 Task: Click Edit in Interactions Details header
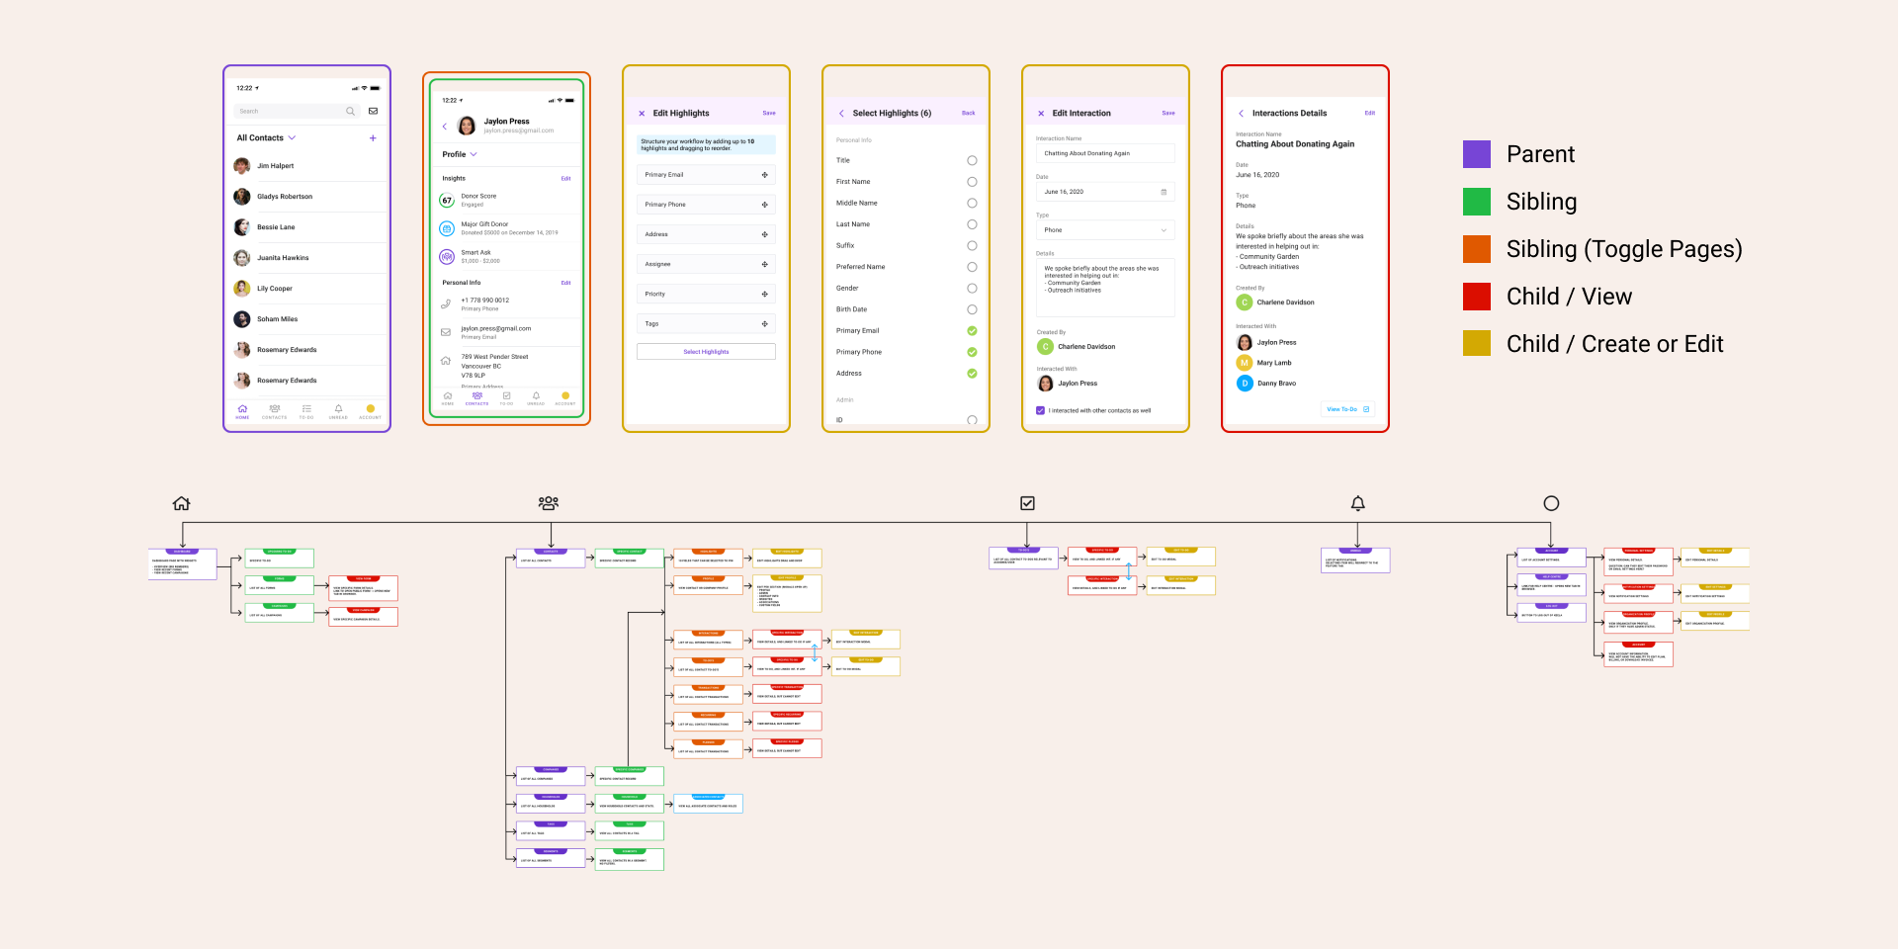pos(1370,114)
